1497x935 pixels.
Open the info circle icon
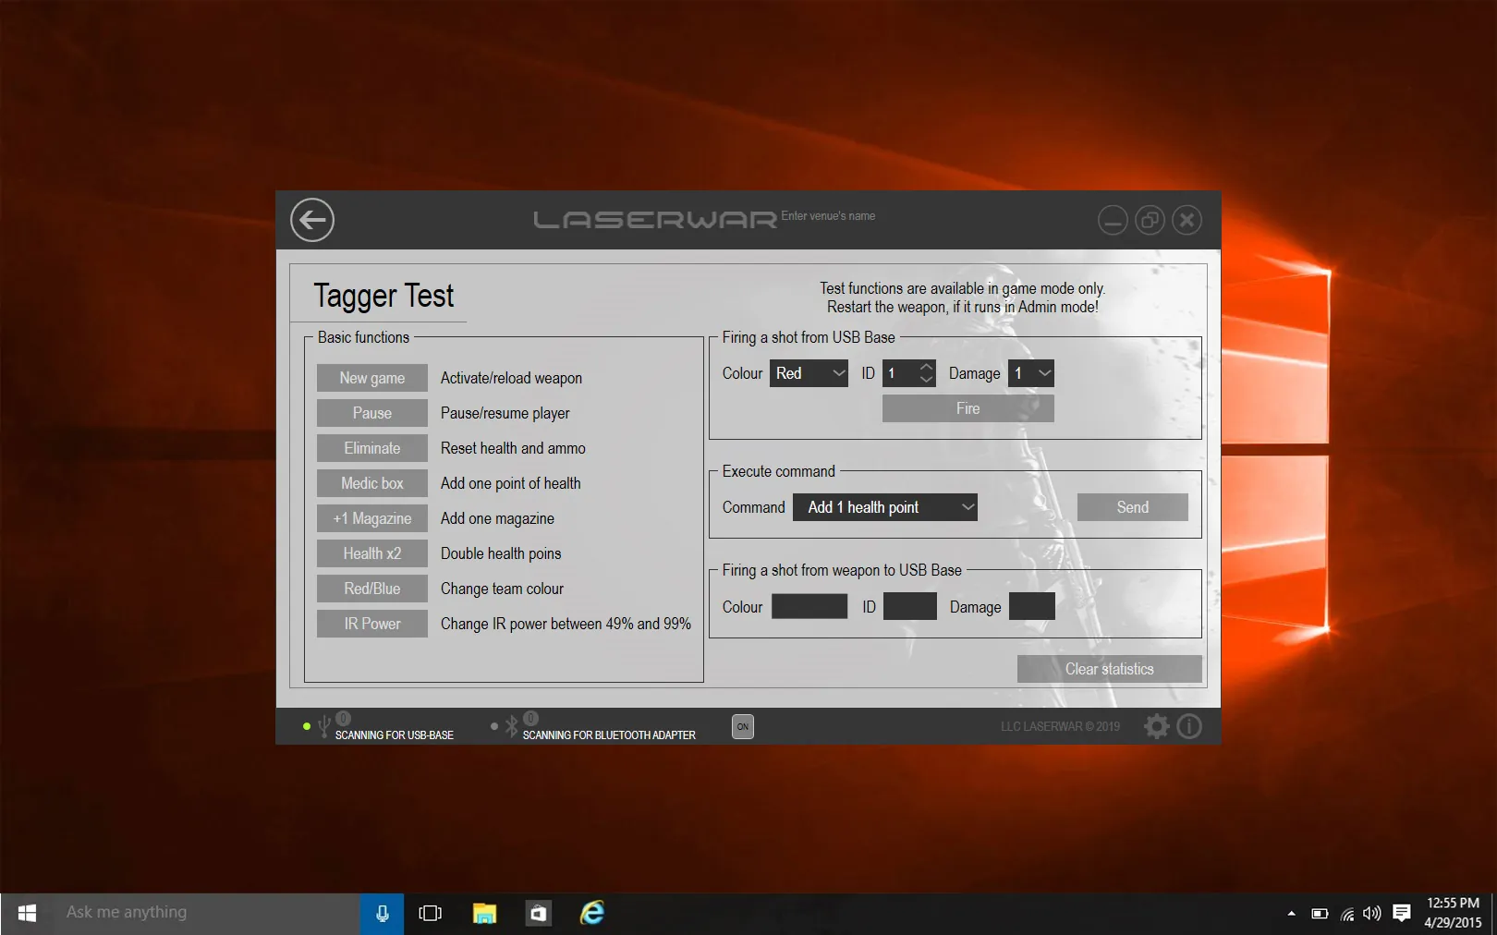click(x=1189, y=726)
